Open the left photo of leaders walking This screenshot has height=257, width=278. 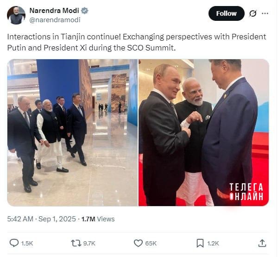pyautogui.click(x=72, y=132)
